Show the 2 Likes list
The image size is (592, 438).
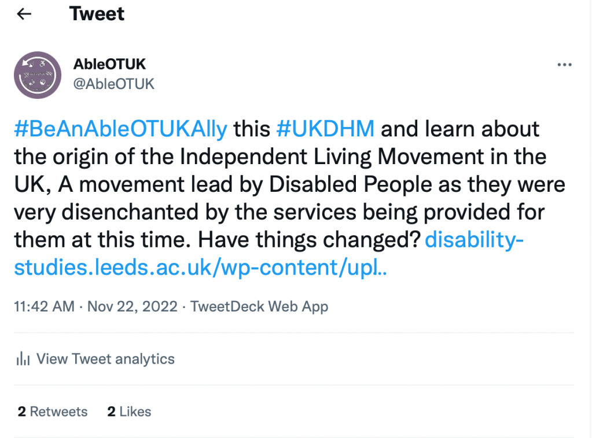(129, 411)
